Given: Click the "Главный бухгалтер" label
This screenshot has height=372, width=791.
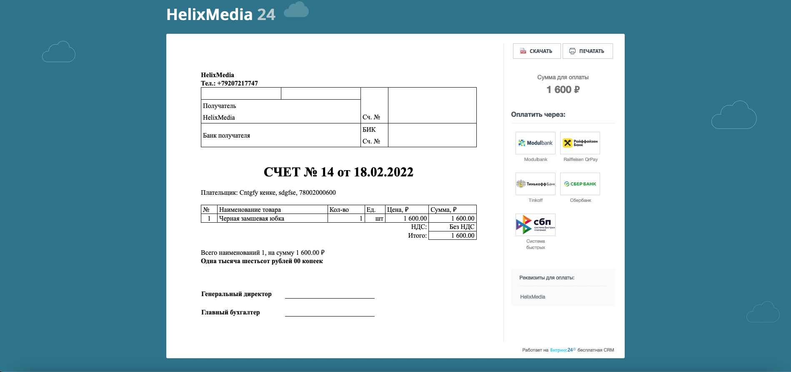Looking at the screenshot, I should click(x=230, y=312).
